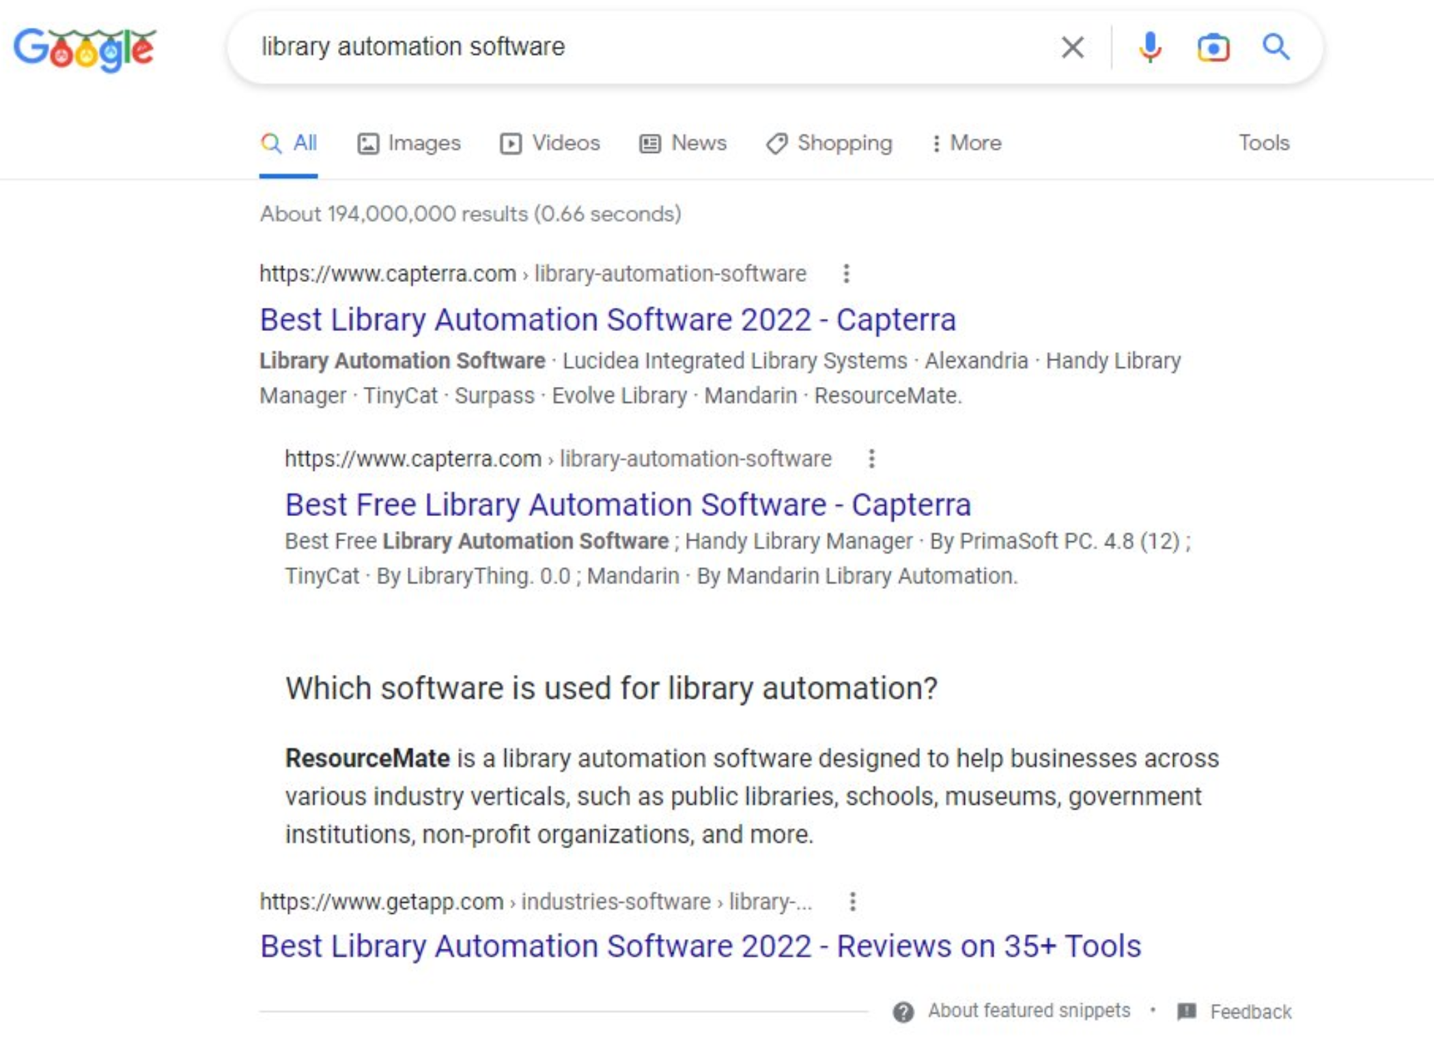1434x1051 pixels.
Task: Switch to the Images tab
Action: coord(410,143)
